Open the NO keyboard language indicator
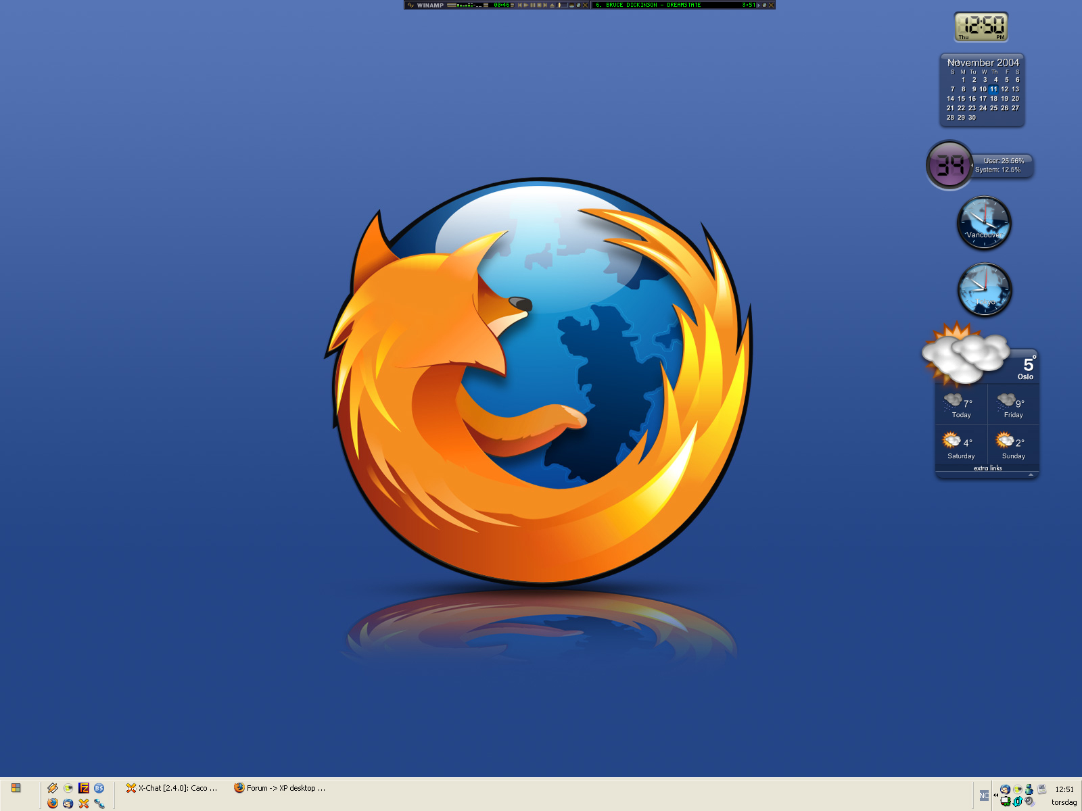The width and height of the screenshot is (1082, 811). coord(984,795)
